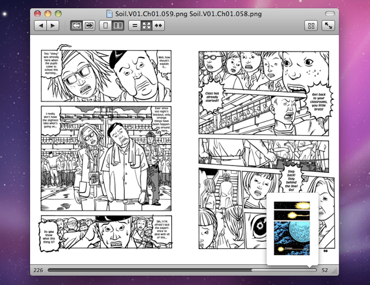The height and width of the screenshot is (285, 370).
Task: Select original size scaling mode
Action: [135, 26]
